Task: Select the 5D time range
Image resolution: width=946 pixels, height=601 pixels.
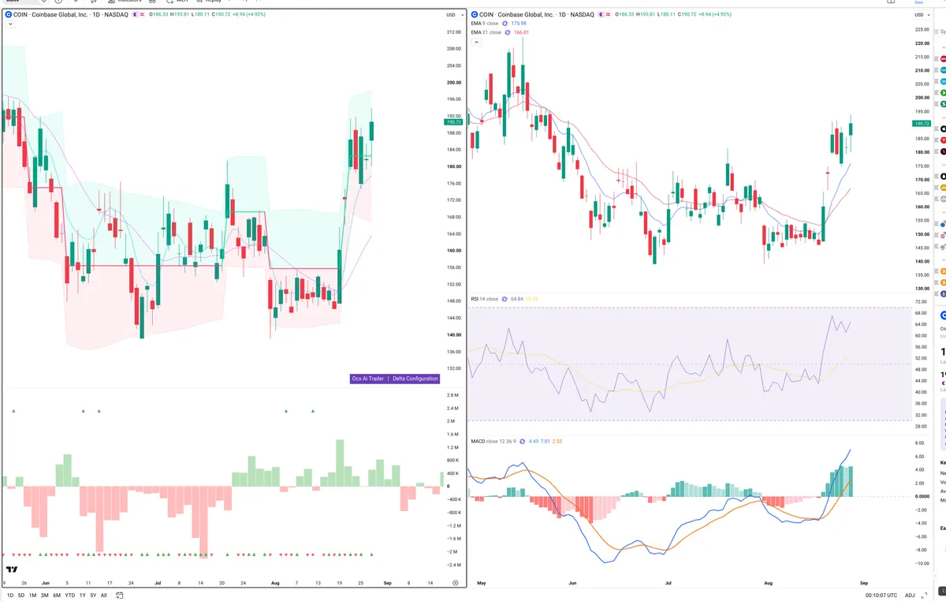Action: (x=21, y=595)
